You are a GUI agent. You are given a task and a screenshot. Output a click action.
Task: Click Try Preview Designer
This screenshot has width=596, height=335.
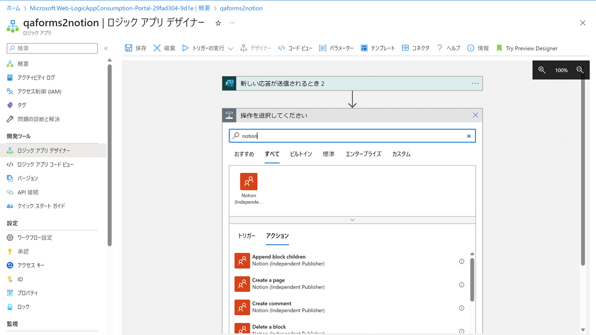tap(526, 48)
